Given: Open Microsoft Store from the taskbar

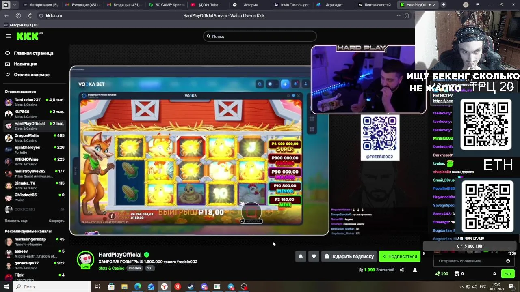Looking at the screenshot, I should 111,287.
